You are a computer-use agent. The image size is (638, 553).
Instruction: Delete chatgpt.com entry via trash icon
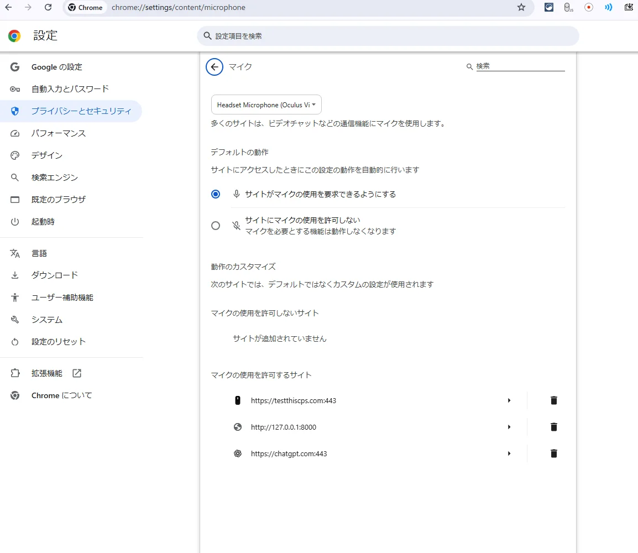[553, 453]
